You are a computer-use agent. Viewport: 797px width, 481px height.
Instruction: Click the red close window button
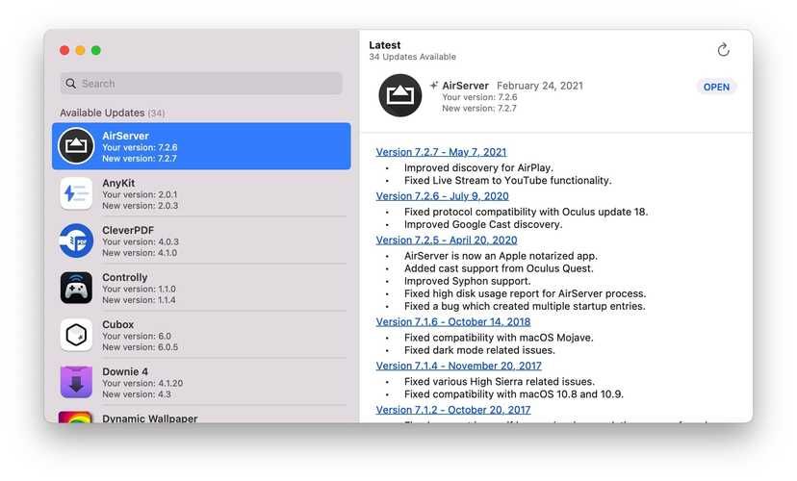(64, 50)
